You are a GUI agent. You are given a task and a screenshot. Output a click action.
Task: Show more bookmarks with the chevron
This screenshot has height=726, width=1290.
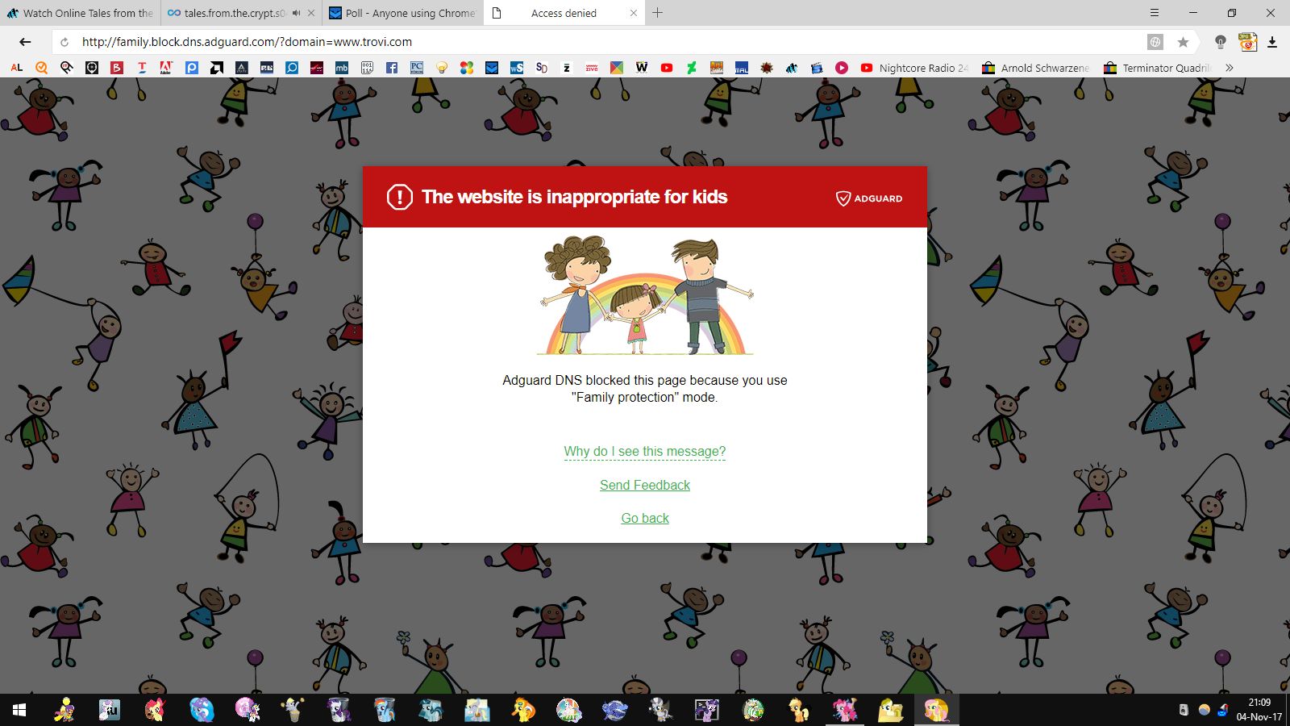point(1230,68)
